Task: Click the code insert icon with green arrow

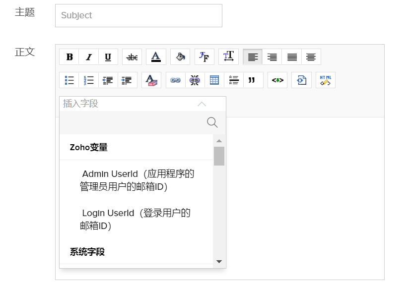Action: [277, 80]
